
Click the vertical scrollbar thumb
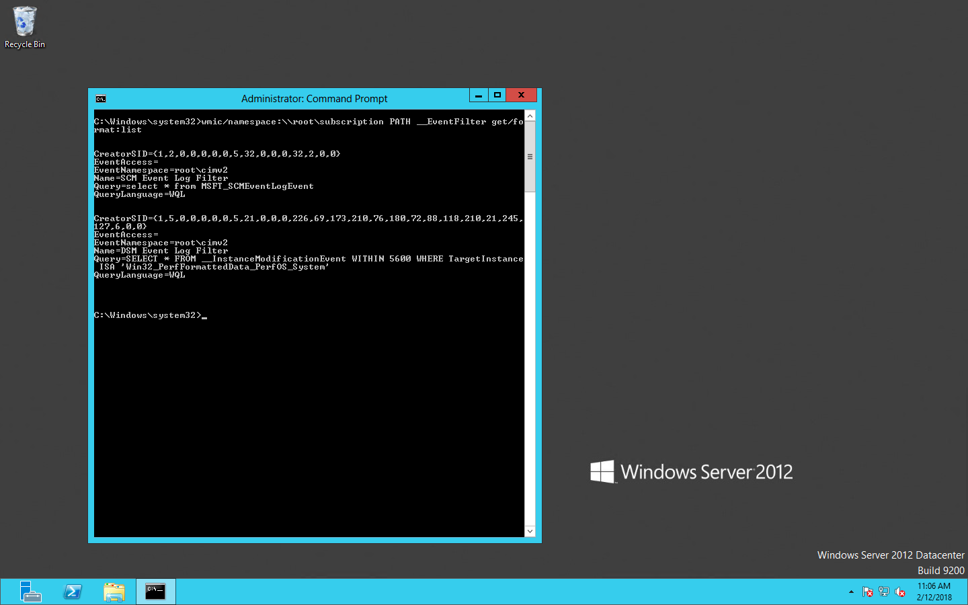coord(530,157)
